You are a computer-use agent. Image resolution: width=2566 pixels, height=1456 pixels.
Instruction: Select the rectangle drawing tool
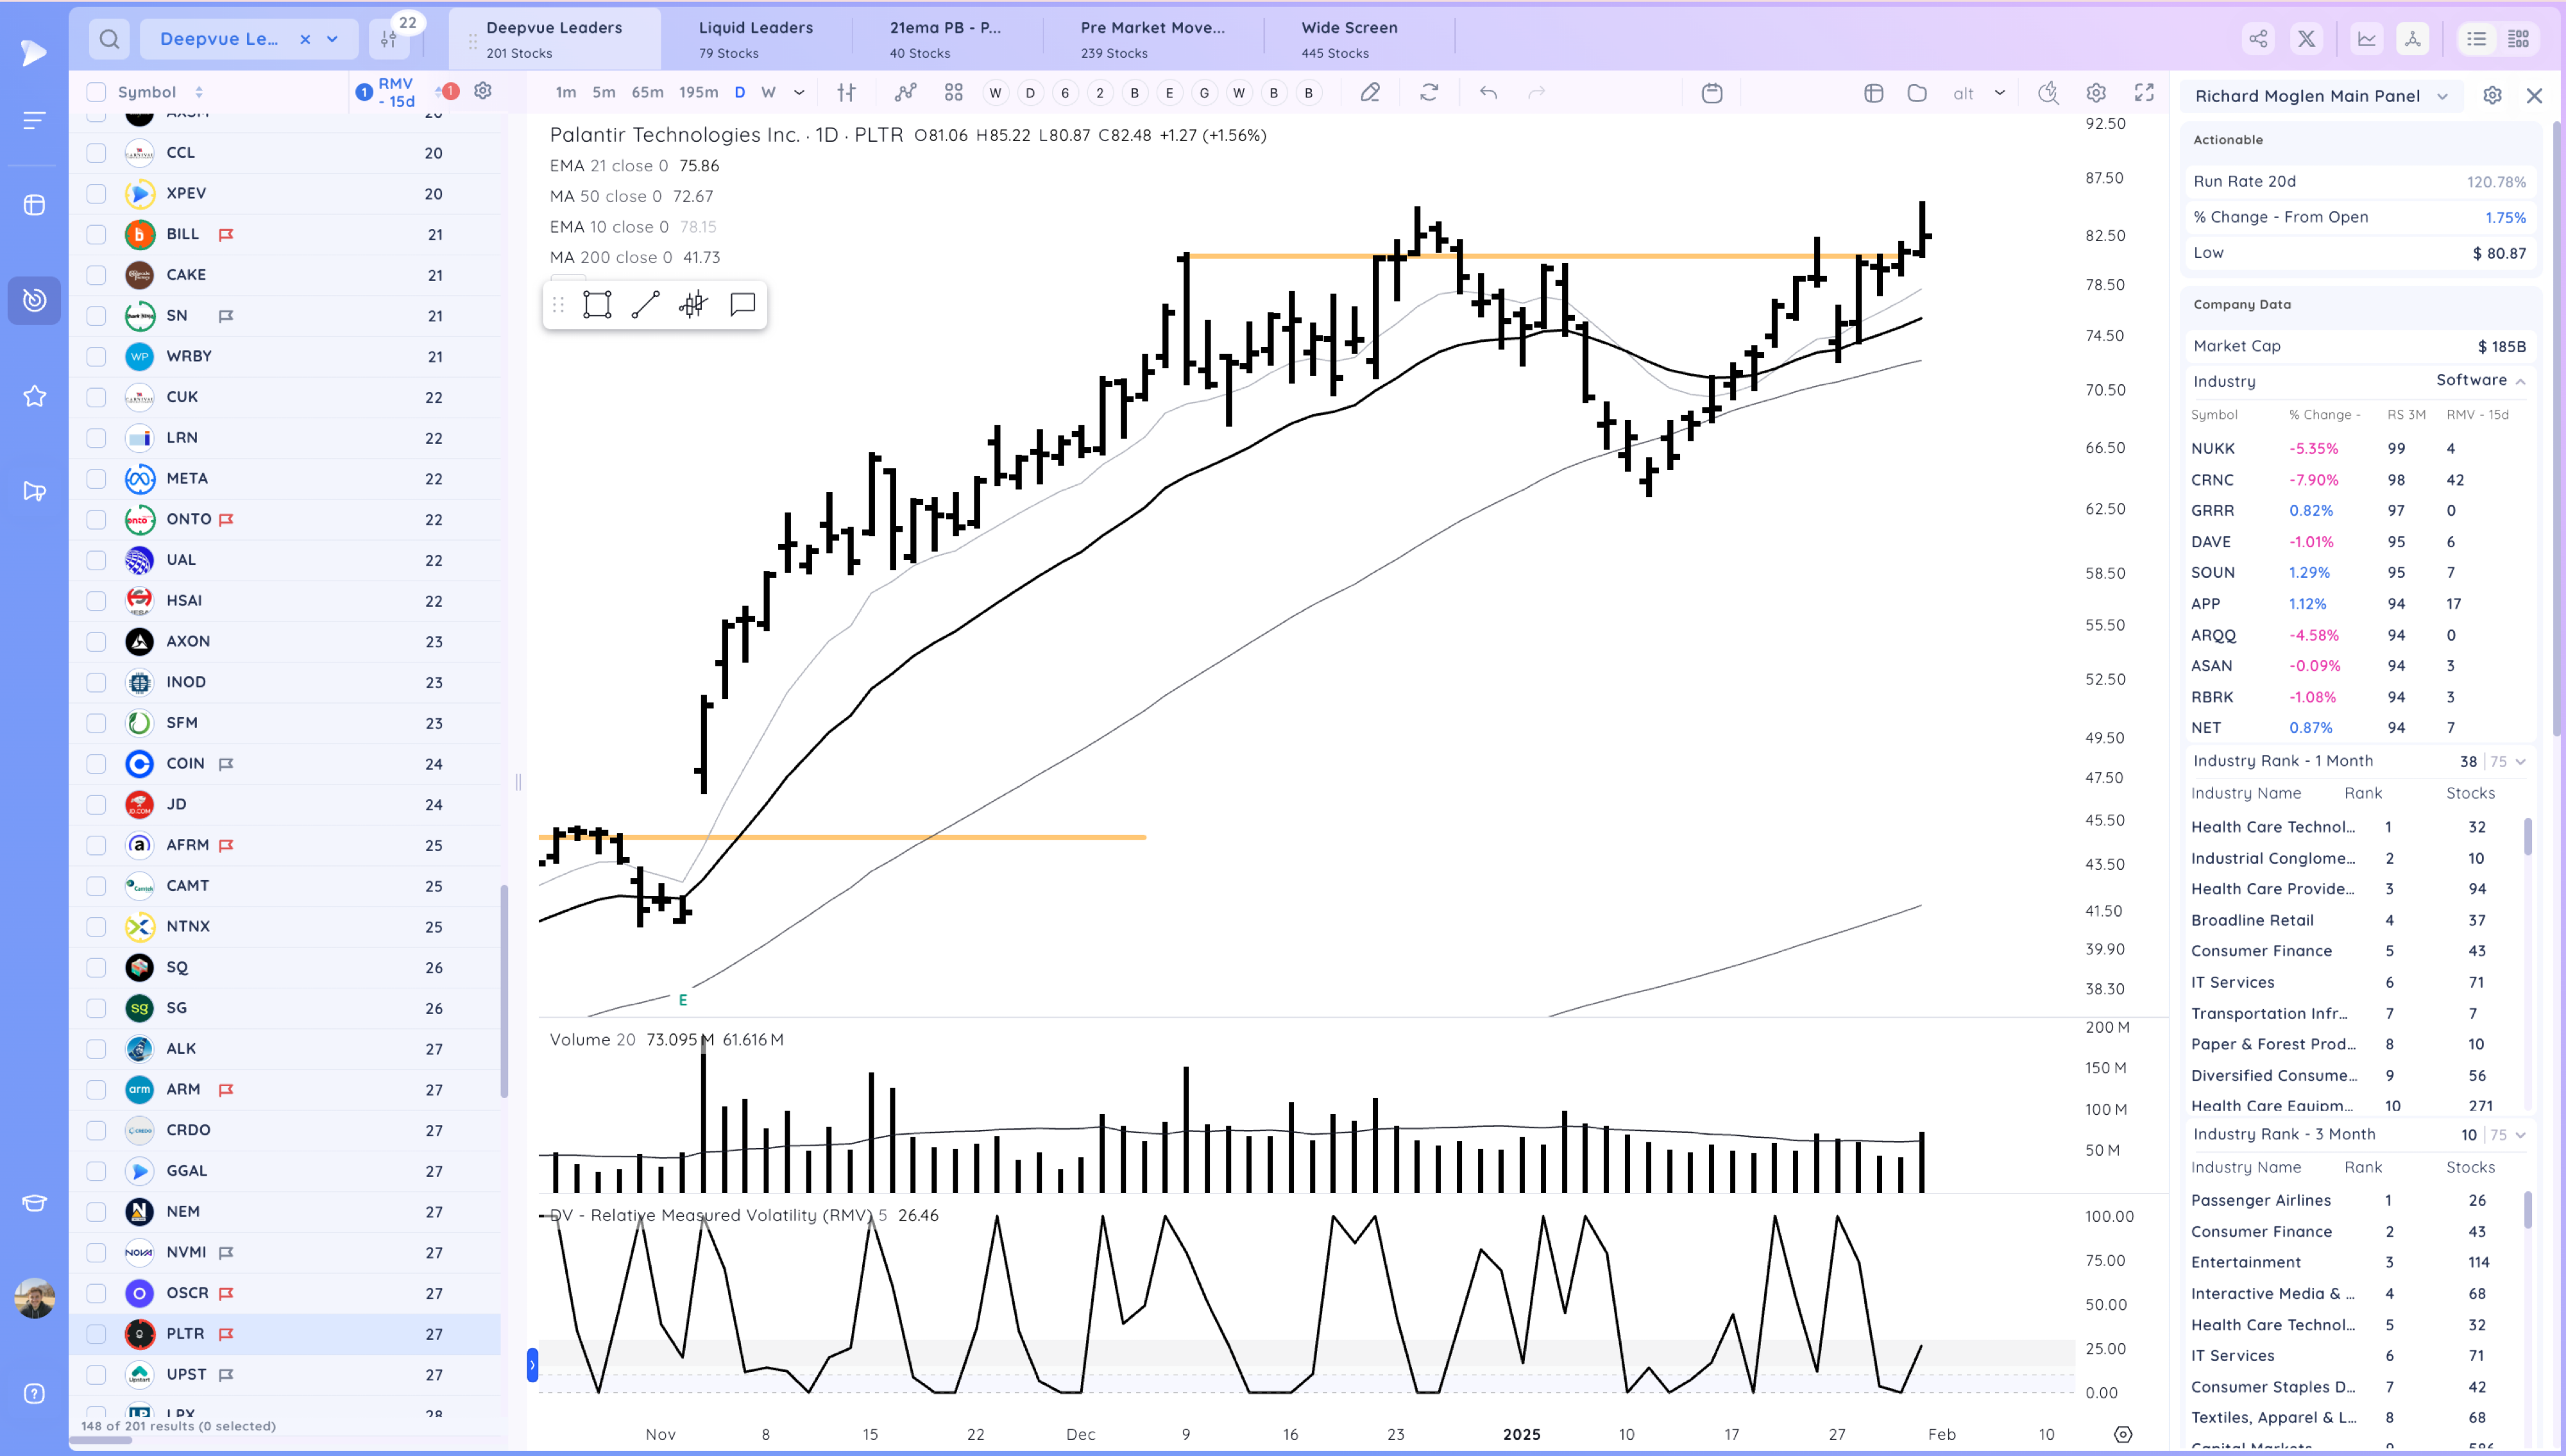597,304
